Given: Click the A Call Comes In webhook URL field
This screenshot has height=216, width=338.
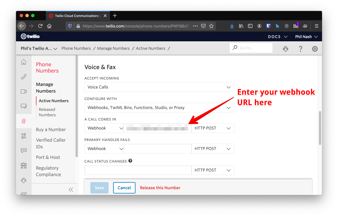Looking at the screenshot, I should 157,128.
